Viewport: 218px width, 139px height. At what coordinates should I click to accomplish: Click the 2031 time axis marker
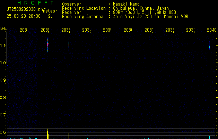pyautogui.click(x=24, y=30)
